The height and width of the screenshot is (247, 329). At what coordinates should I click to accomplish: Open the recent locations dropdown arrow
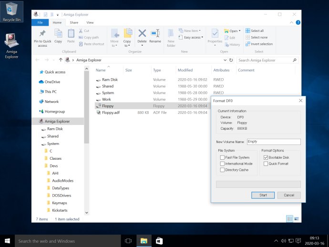click(54, 60)
